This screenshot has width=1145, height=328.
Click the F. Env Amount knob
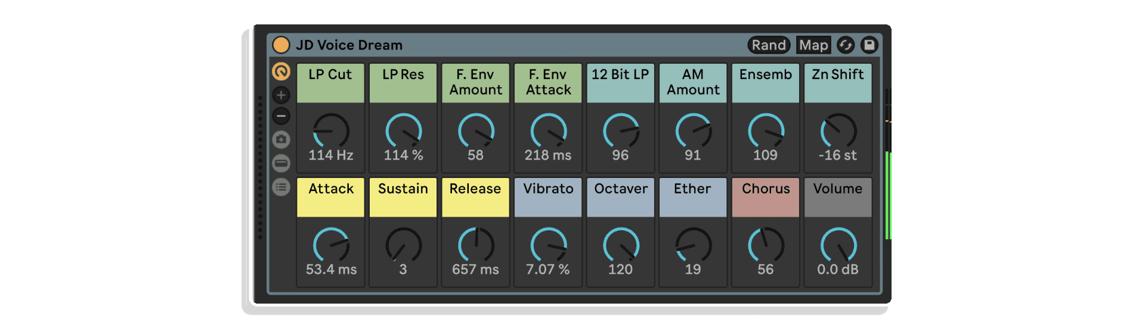pos(476,131)
